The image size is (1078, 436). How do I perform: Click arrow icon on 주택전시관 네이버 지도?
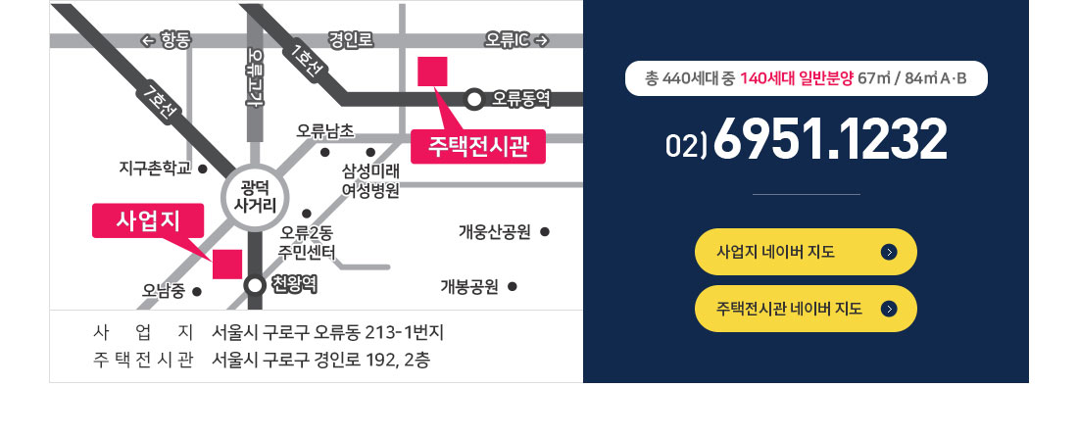click(x=889, y=309)
